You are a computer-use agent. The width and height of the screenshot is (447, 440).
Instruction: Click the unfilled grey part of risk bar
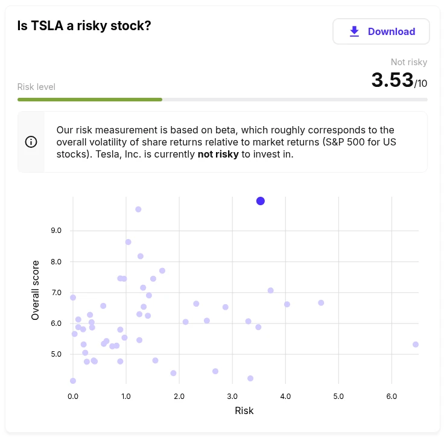tap(294, 100)
